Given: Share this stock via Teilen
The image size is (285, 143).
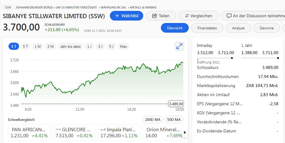Looking at the screenshot, I should pyautogui.click(x=161, y=16).
